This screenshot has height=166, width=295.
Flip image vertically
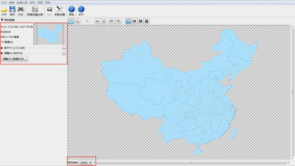point(104,21)
